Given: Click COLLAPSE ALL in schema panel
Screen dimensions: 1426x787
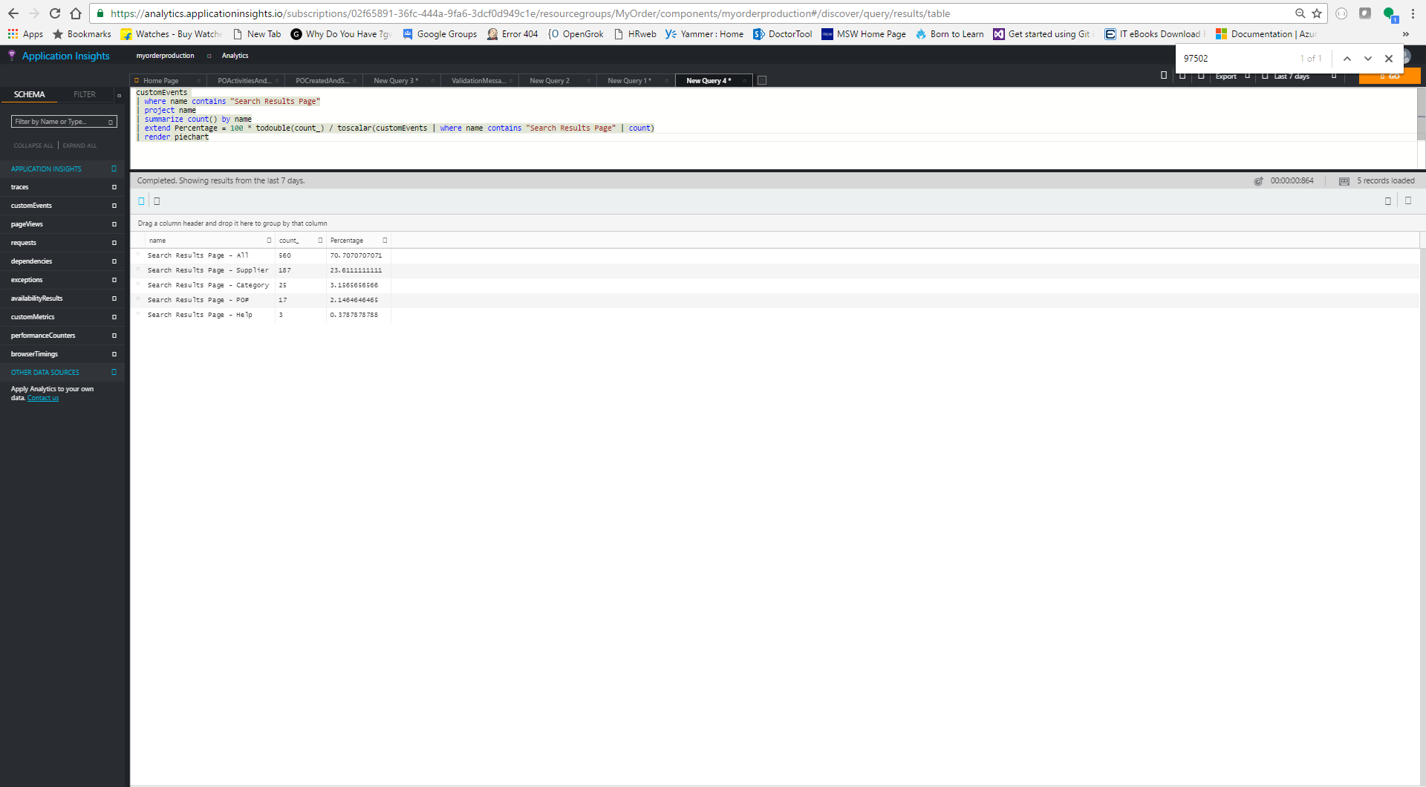Looking at the screenshot, I should (x=33, y=146).
